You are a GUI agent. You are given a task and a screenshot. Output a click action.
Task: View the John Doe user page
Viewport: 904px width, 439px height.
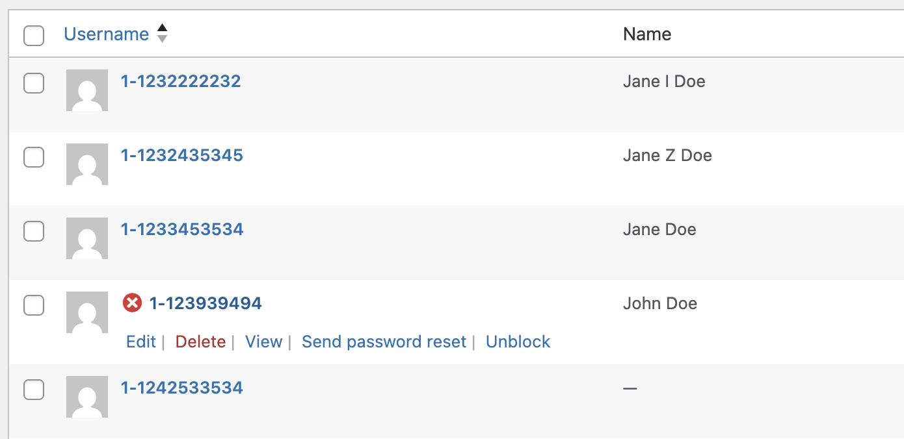pyautogui.click(x=263, y=342)
